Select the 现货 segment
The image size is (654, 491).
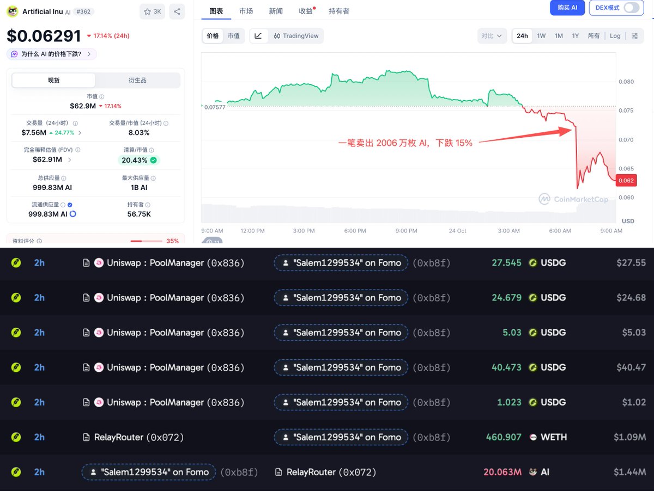pos(53,80)
